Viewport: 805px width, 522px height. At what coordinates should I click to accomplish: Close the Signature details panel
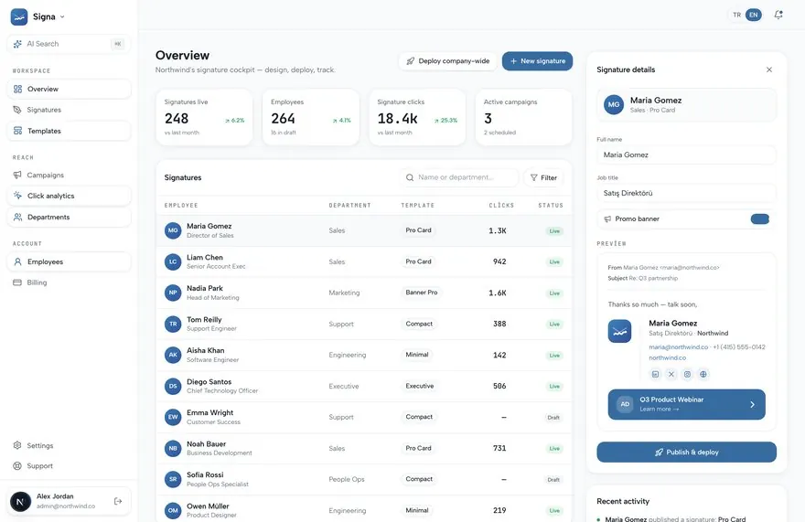[769, 69]
